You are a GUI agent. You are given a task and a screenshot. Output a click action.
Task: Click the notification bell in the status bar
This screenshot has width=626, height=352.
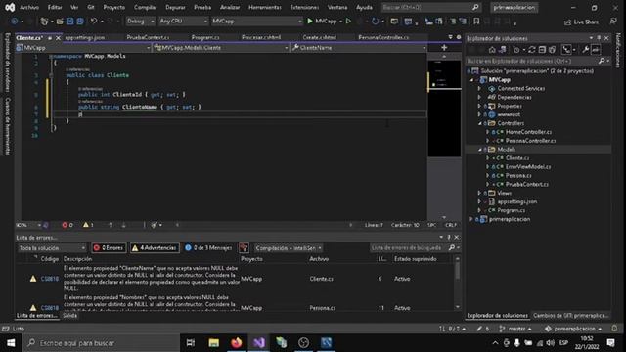point(614,329)
